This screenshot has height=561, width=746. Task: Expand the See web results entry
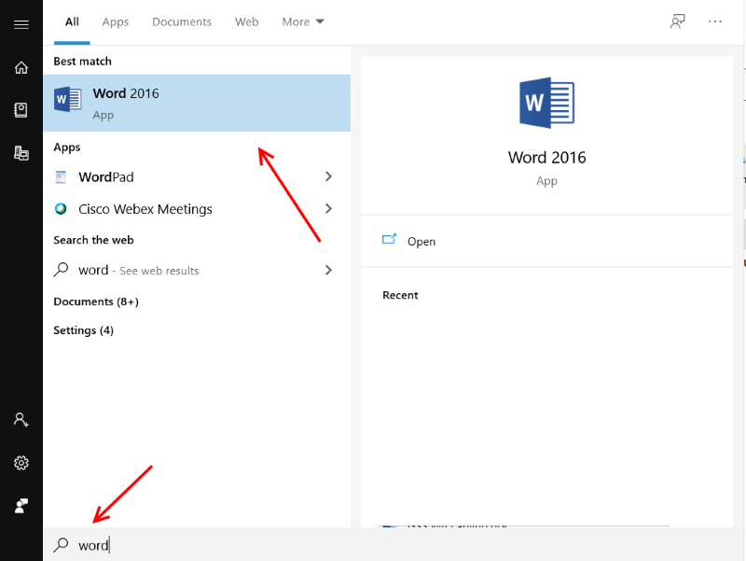[328, 270]
